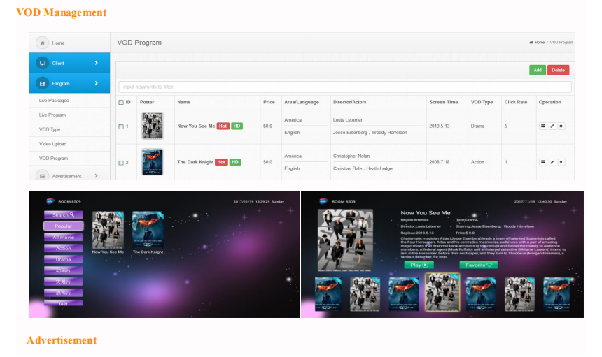Open Video Upload in the sidebar
Image resolution: width=602 pixels, height=357 pixels.
coord(52,144)
